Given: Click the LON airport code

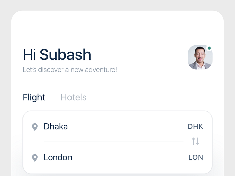Looking at the screenshot, I should pyautogui.click(x=196, y=157).
